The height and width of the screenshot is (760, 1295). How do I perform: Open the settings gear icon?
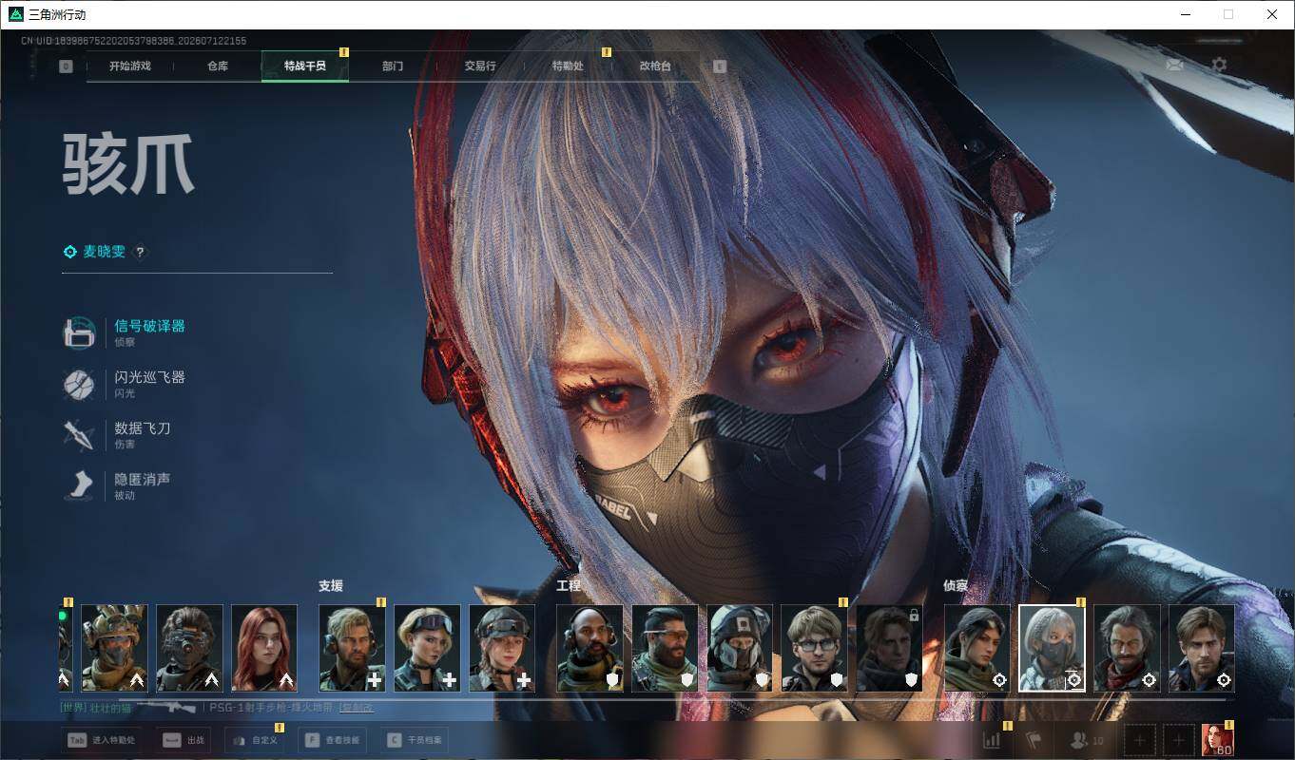tap(1219, 65)
